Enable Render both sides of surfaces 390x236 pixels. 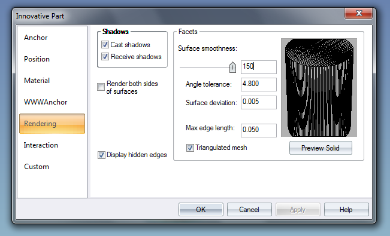101,87
